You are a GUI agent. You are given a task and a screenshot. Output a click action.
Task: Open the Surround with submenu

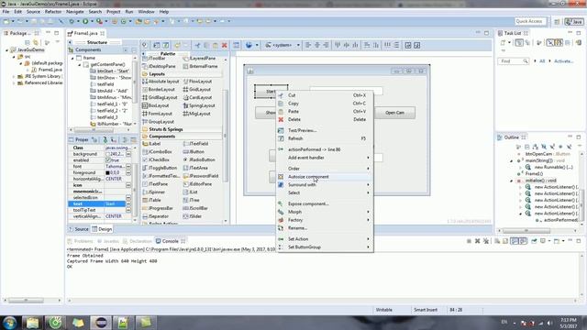click(x=325, y=185)
